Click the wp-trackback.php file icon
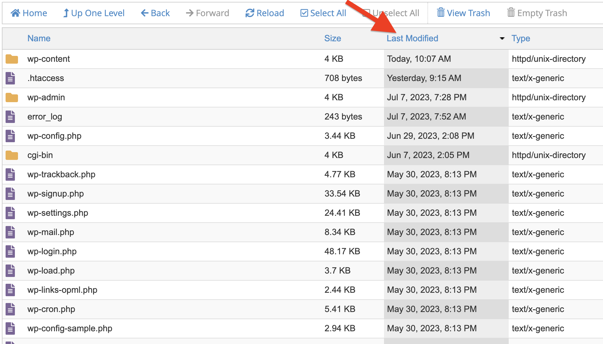Viewport: 603px width, 344px height. [10, 174]
